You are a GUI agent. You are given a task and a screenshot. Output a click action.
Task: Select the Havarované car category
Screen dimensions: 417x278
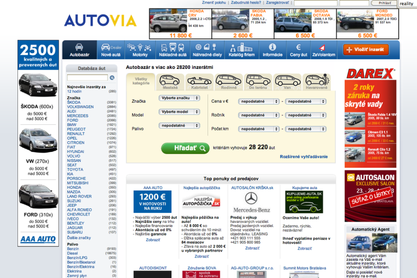tap(316, 82)
